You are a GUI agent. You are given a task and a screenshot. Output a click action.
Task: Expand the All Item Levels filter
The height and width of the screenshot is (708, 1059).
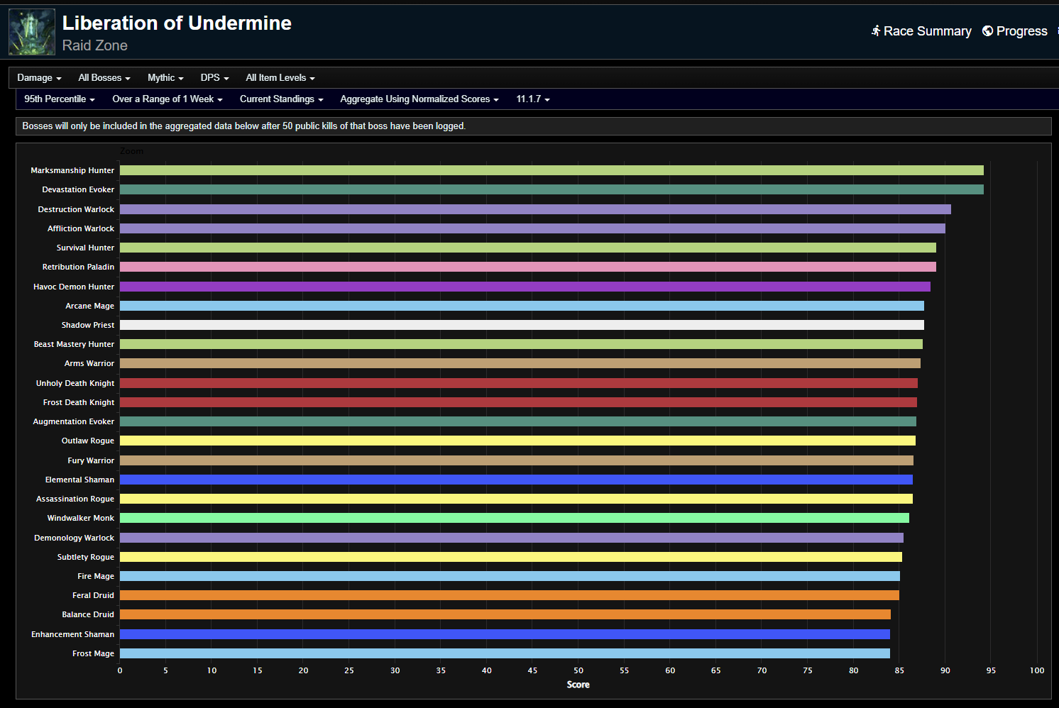280,77
